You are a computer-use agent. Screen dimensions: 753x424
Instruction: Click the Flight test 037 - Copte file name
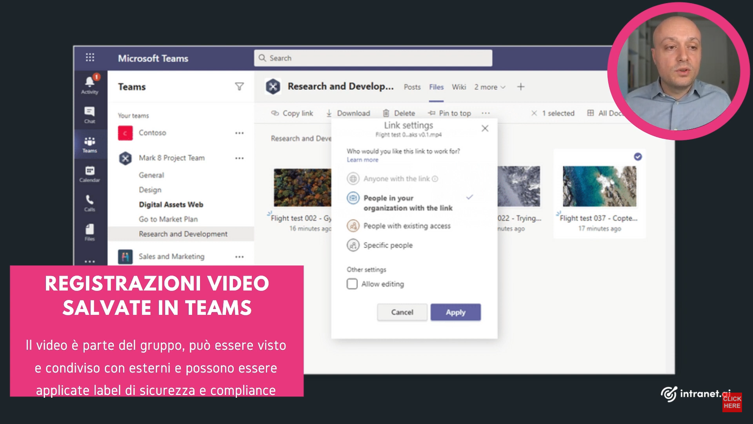coord(598,218)
